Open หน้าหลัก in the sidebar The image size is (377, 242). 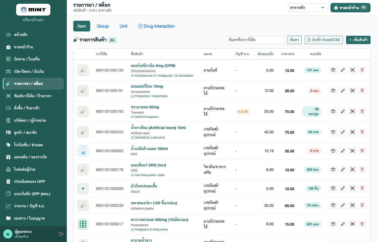pyautogui.click(x=33, y=35)
